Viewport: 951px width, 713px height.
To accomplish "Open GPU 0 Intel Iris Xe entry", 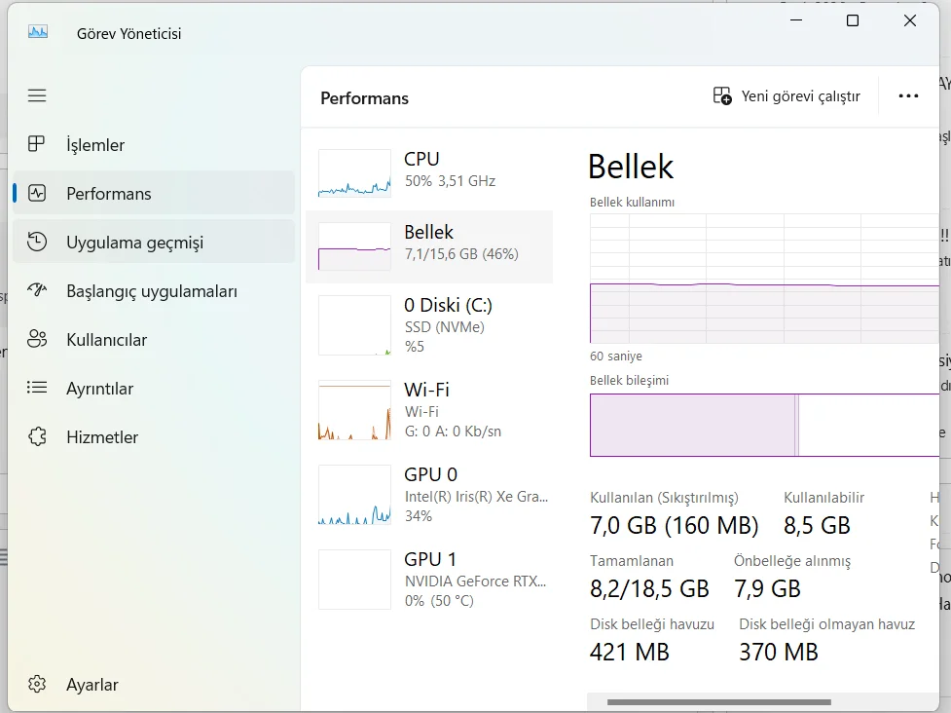I will 429,495.
